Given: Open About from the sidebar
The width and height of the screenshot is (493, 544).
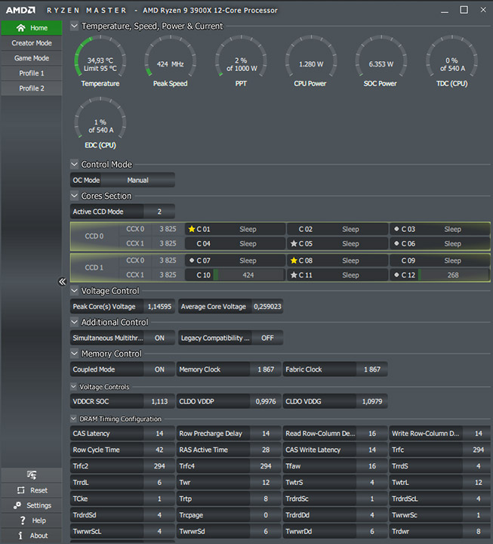Looking at the screenshot, I should [32, 536].
